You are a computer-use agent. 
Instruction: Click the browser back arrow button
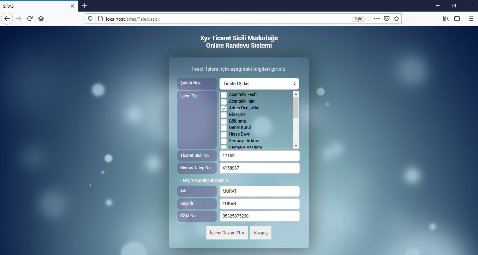click(x=7, y=19)
